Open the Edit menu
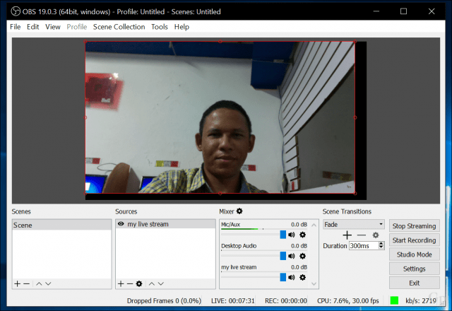The height and width of the screenshot is (311, 452). [x=33, y=27]
